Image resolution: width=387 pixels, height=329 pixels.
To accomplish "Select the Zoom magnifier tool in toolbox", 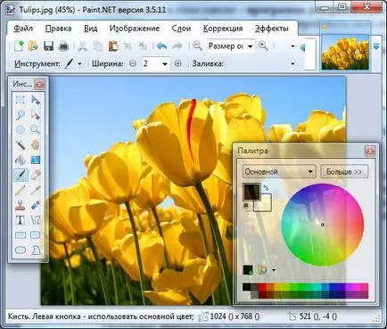I will 36,130.
